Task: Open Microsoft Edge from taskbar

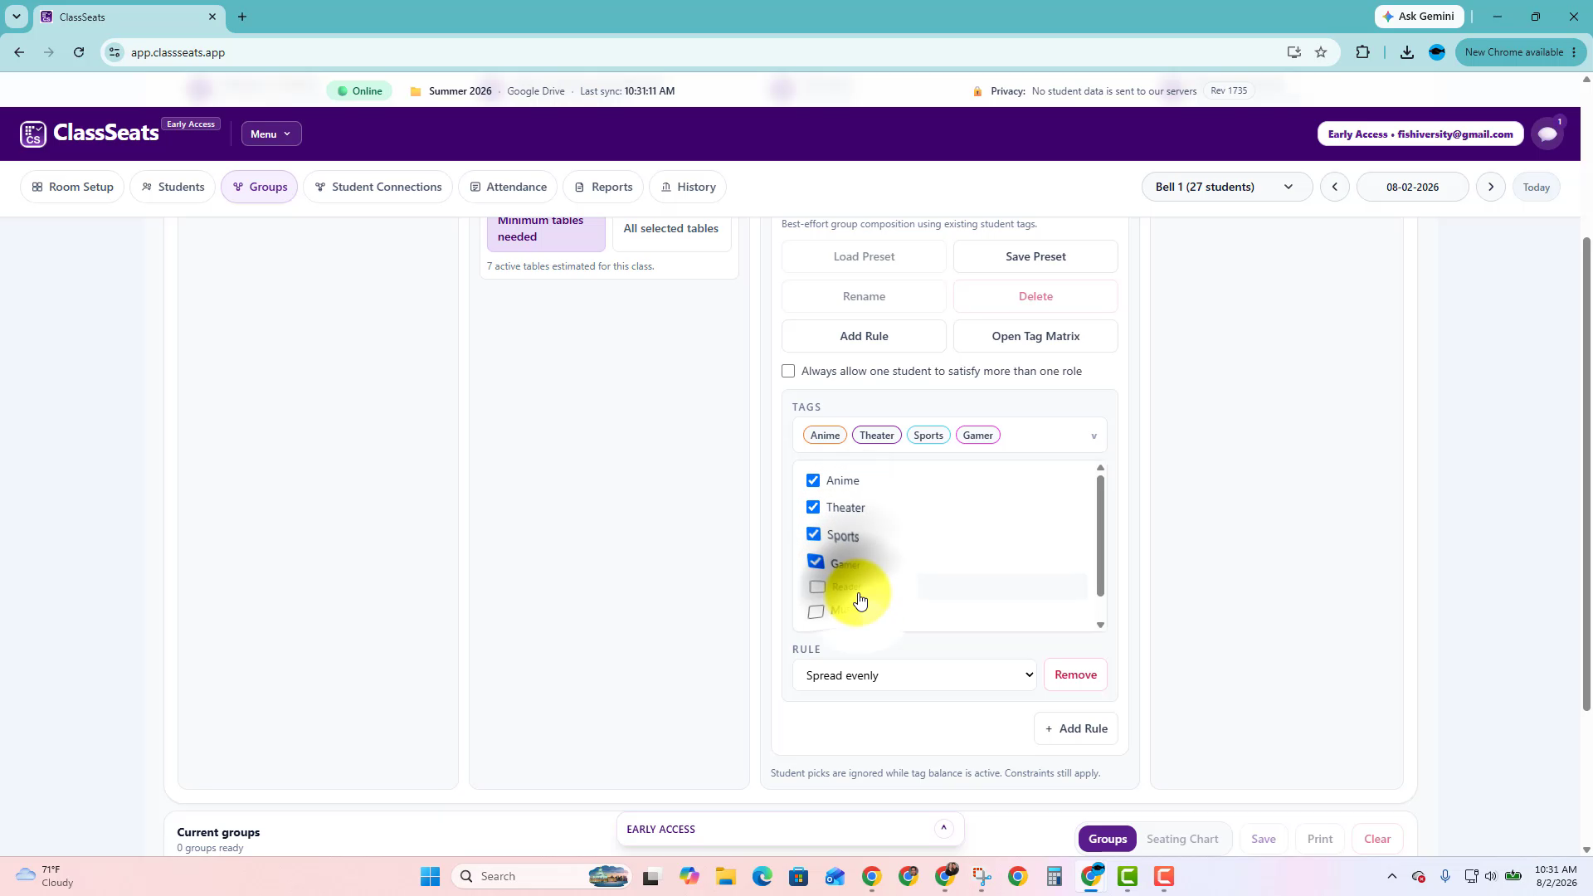Action: click(x=762, y=876)
